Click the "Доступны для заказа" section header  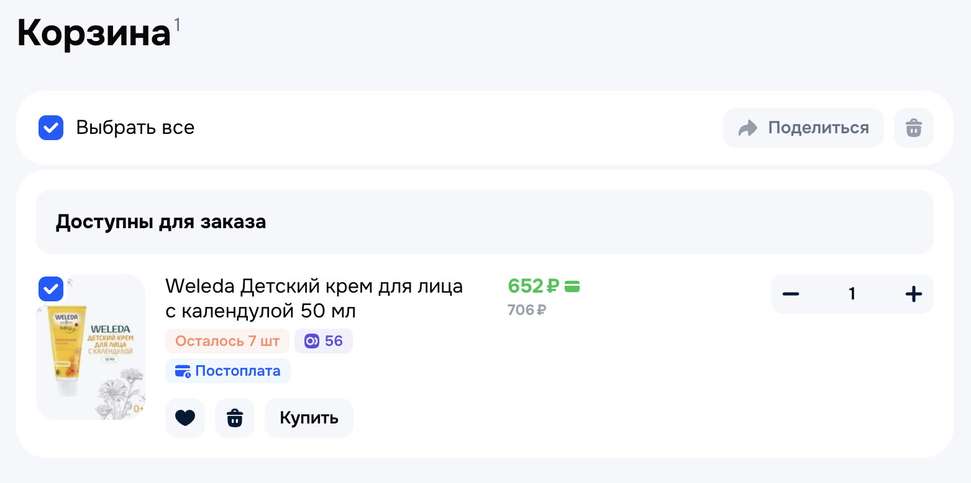pyautogui.click(x=161, y=222)
